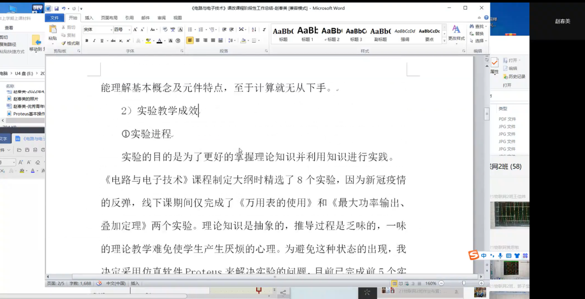
Task: Toggle left text alignment
Action: click(x=190, y=40)
